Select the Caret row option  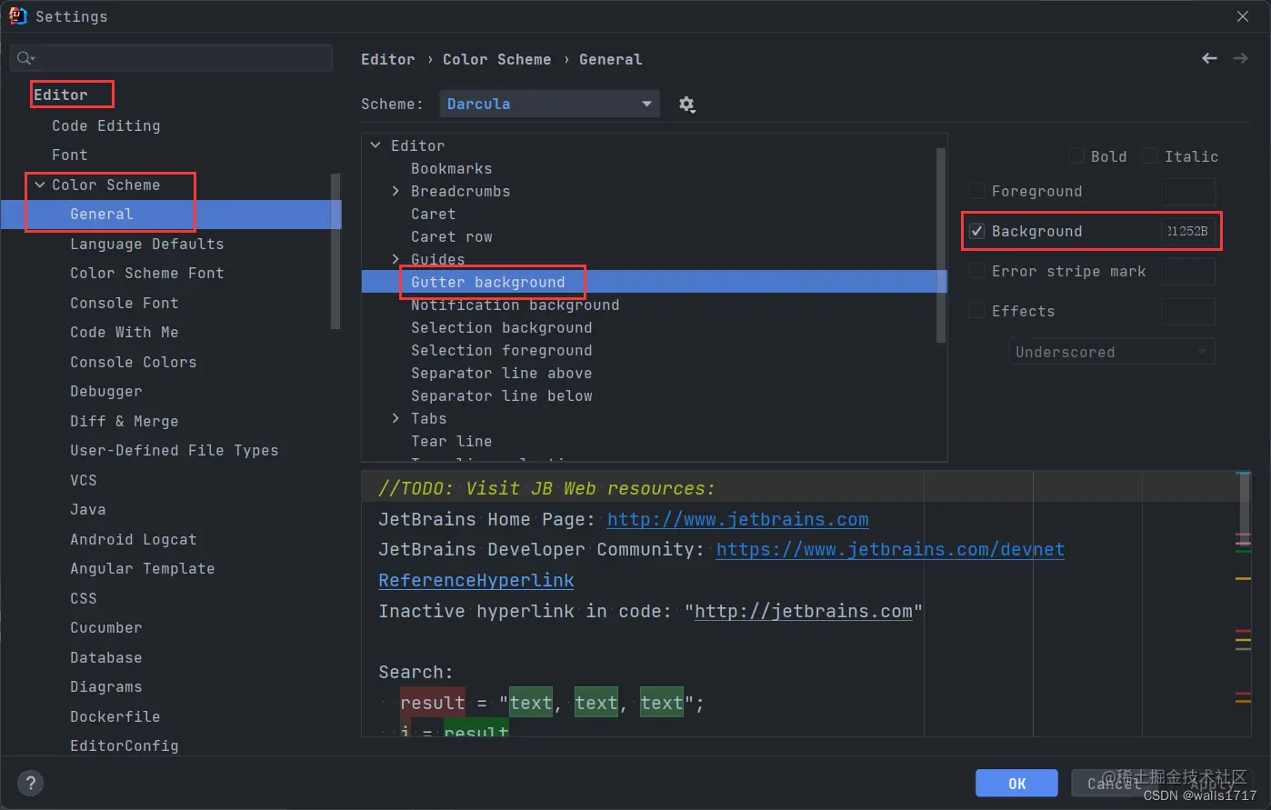(x=451, y=236)
